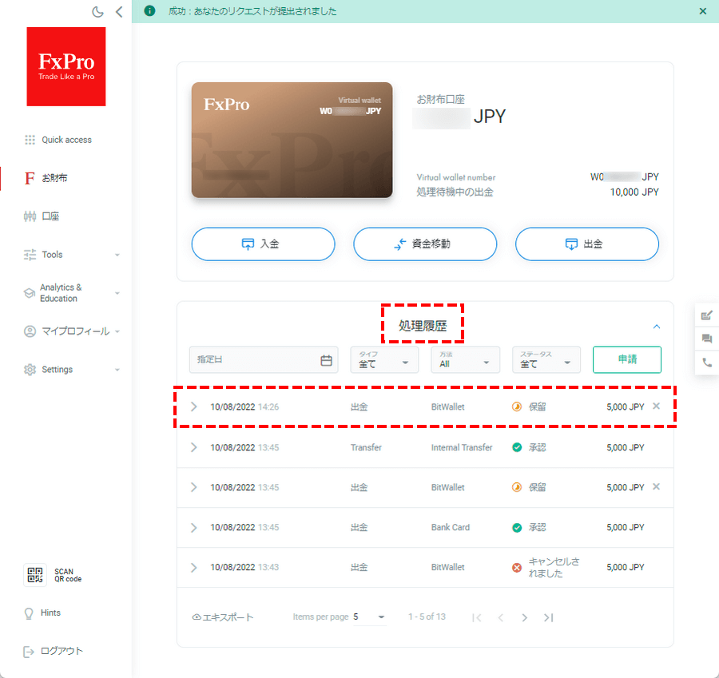
Task: Collapse the sidebar with the arrow
Action: pyautogui.click(x=119, y=11)
